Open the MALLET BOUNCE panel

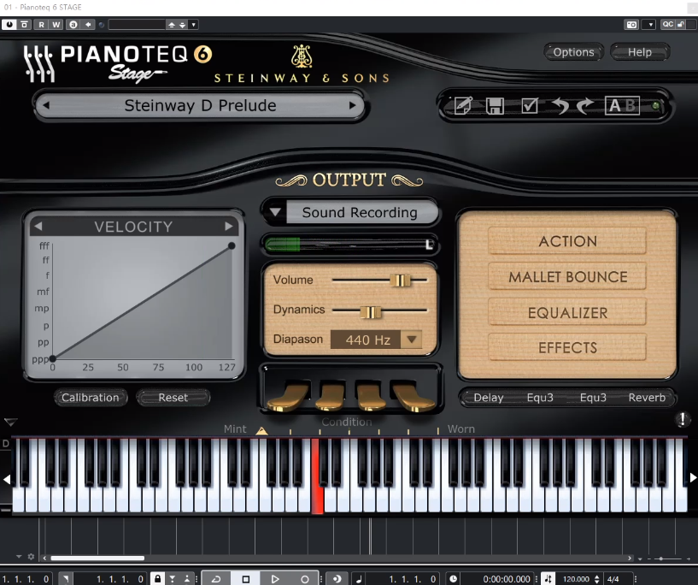[567, 277]
